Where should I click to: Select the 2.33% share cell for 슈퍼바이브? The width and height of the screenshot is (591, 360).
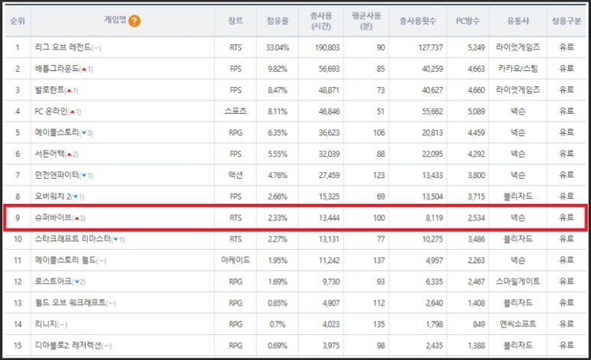pyautogui.click(x=278, y=218)
